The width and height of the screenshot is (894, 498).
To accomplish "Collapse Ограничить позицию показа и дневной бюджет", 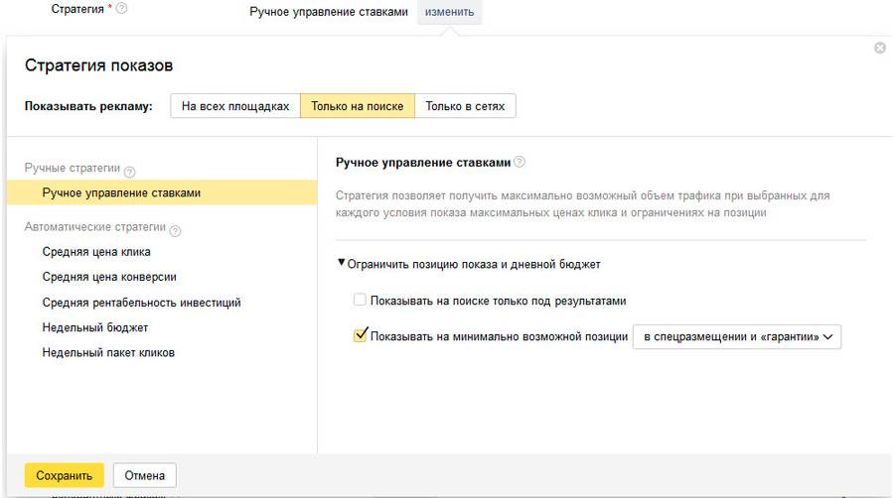I will [x=469, y=264].
